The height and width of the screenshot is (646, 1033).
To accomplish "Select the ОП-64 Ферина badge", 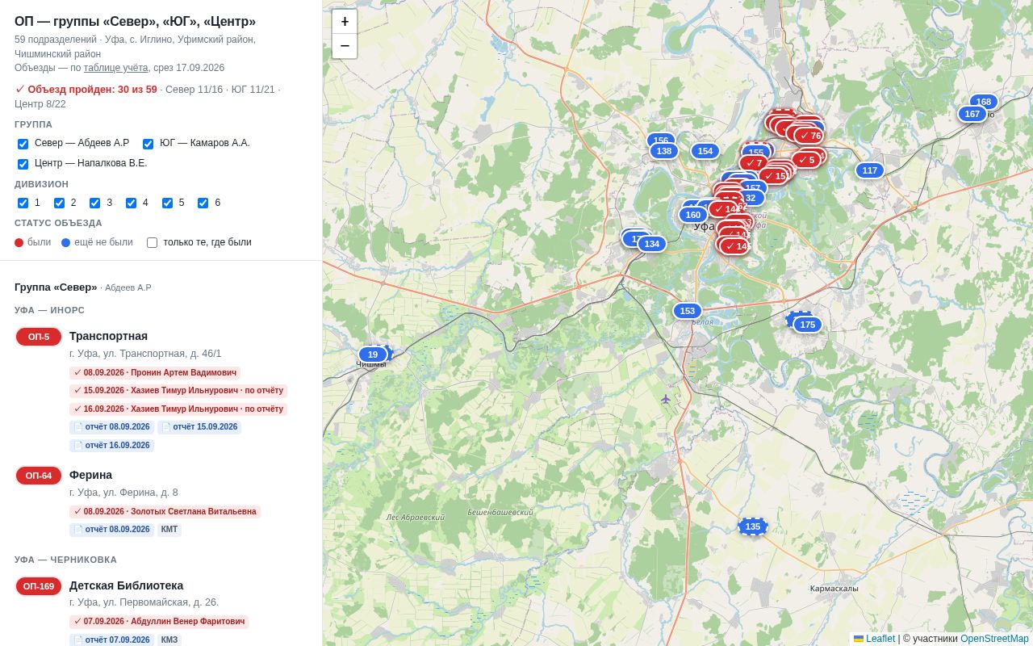I will tap(39, 476).
